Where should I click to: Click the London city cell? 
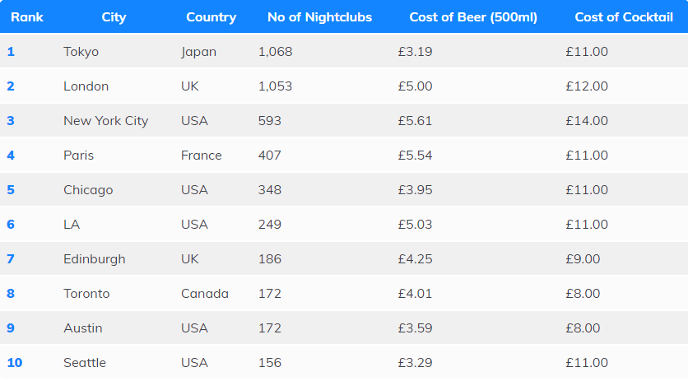click(x=86, y=86)
